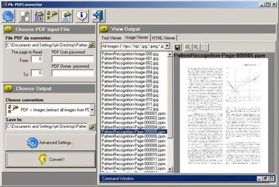Save the displayed image with floppy icon
This screenshot has height=187, width=279.
tap(177, 48)
